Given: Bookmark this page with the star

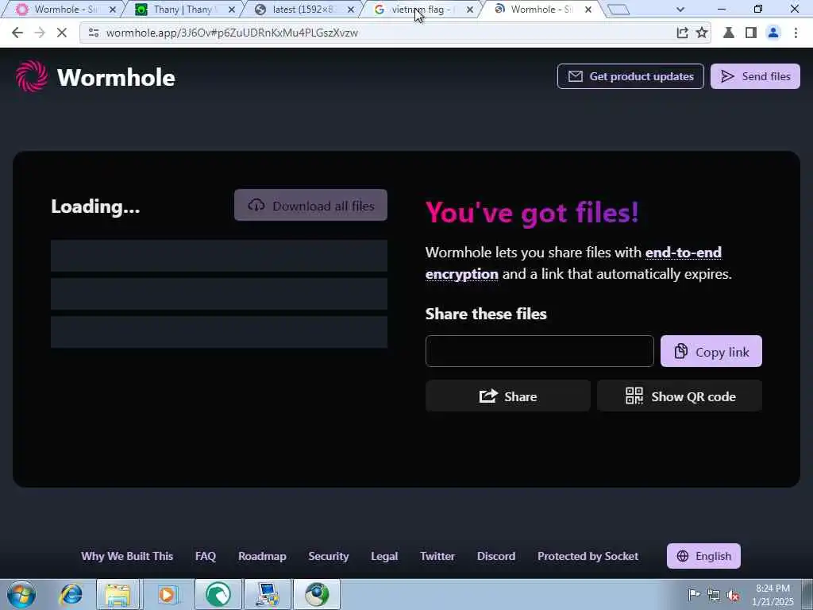Looking at the screenshot, I should (x=702, y=33).
